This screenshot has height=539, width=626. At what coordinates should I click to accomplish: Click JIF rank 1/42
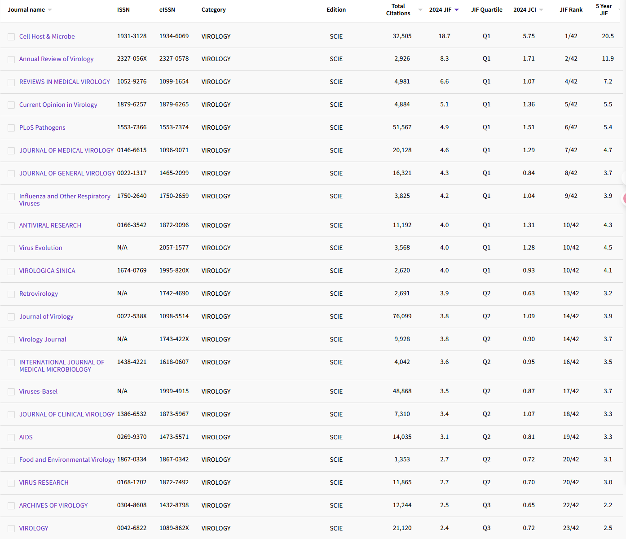pos(571,36)
